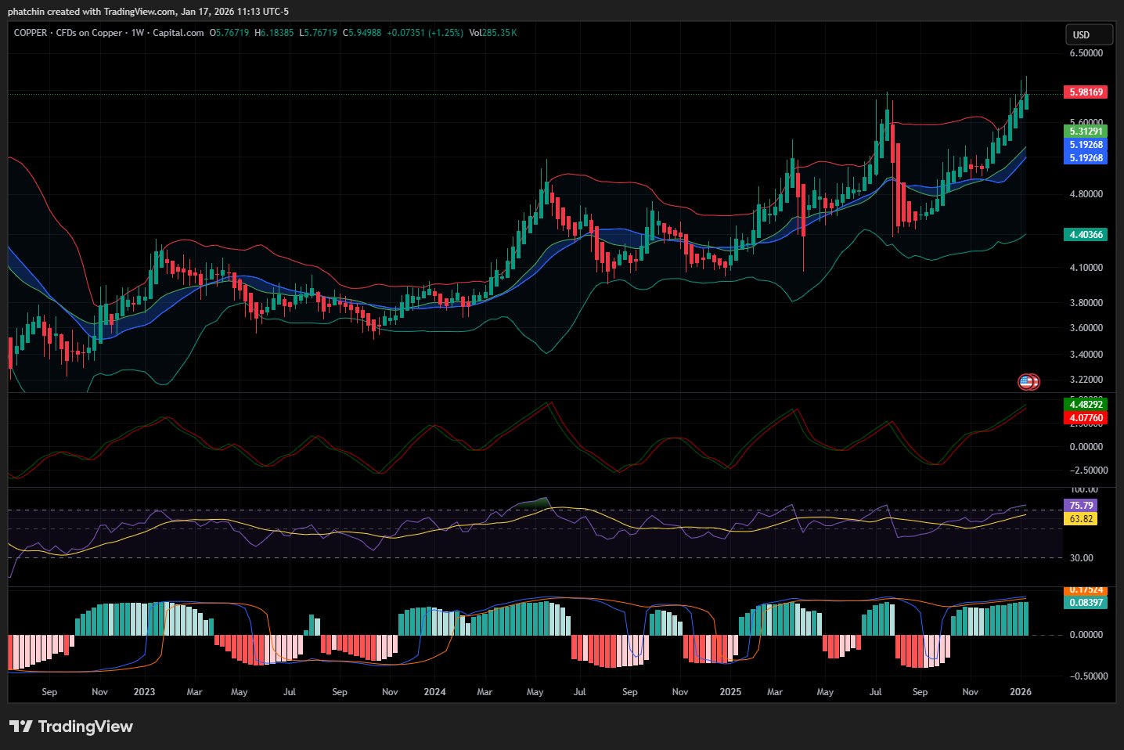Click the 2026 label on time axis
The height and width of the screenshot is (750, 1124).
tap(1021, 692)
